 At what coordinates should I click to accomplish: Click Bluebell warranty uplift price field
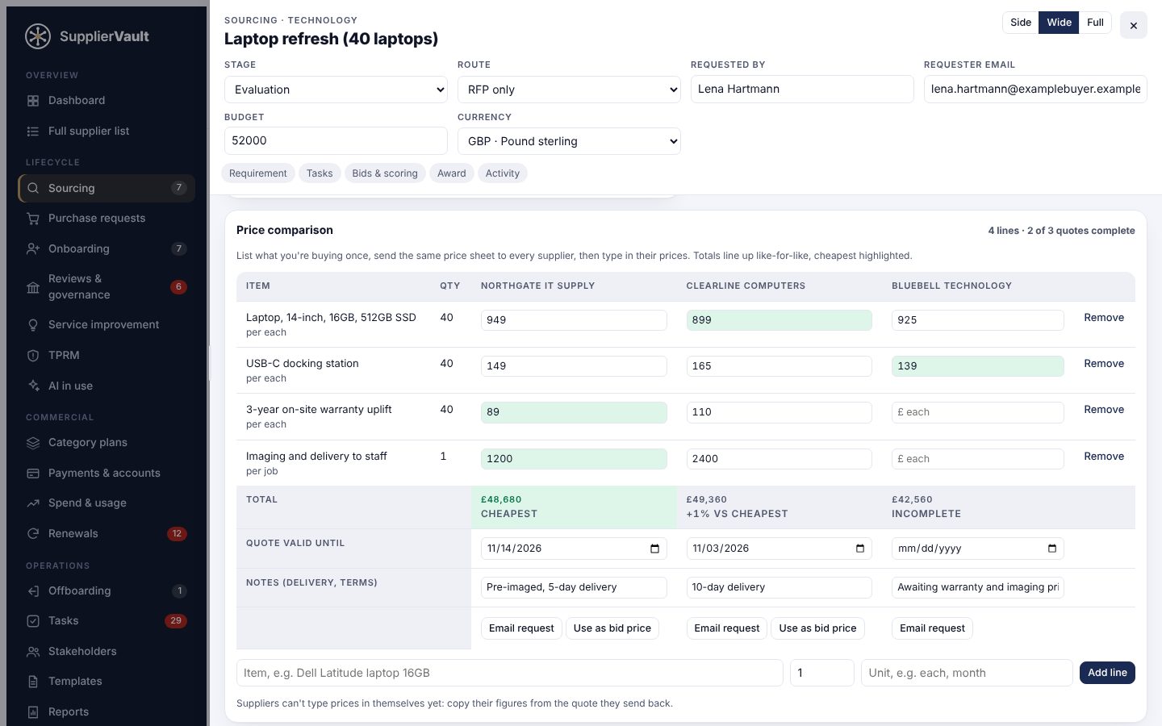977,412
